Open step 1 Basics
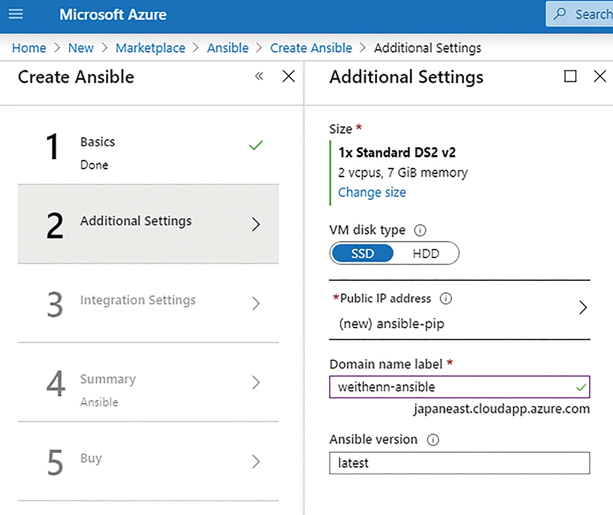Image resolution: width=613 pixels, height=515 pixels. 148,145
